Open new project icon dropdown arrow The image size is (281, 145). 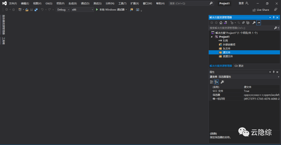(23, 10)
